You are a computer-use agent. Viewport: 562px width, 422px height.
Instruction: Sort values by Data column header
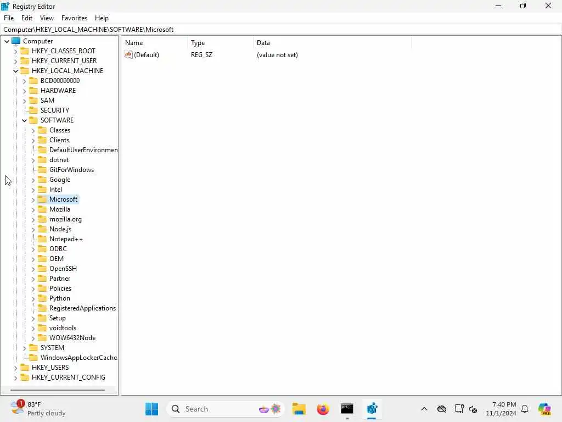(x=332, y=43)
